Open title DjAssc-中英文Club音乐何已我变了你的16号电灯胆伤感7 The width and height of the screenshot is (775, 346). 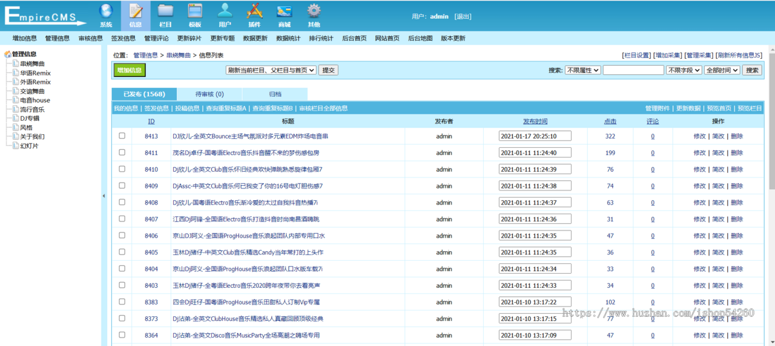click(x=247, y=186)
